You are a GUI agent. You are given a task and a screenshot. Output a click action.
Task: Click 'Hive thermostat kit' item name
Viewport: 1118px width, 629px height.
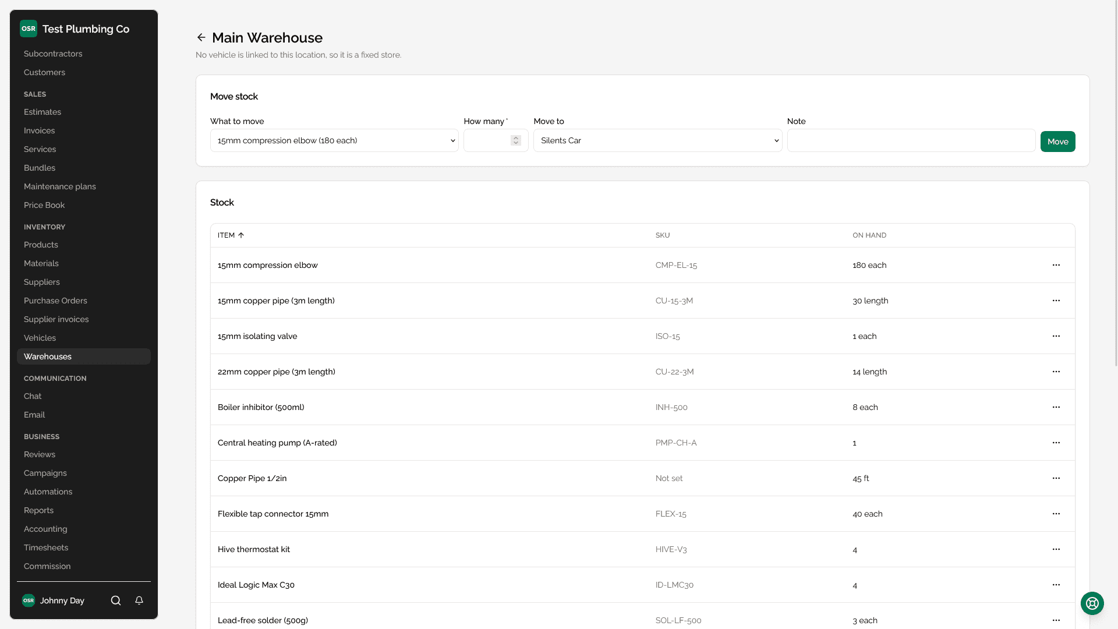[x=254, y=549]
